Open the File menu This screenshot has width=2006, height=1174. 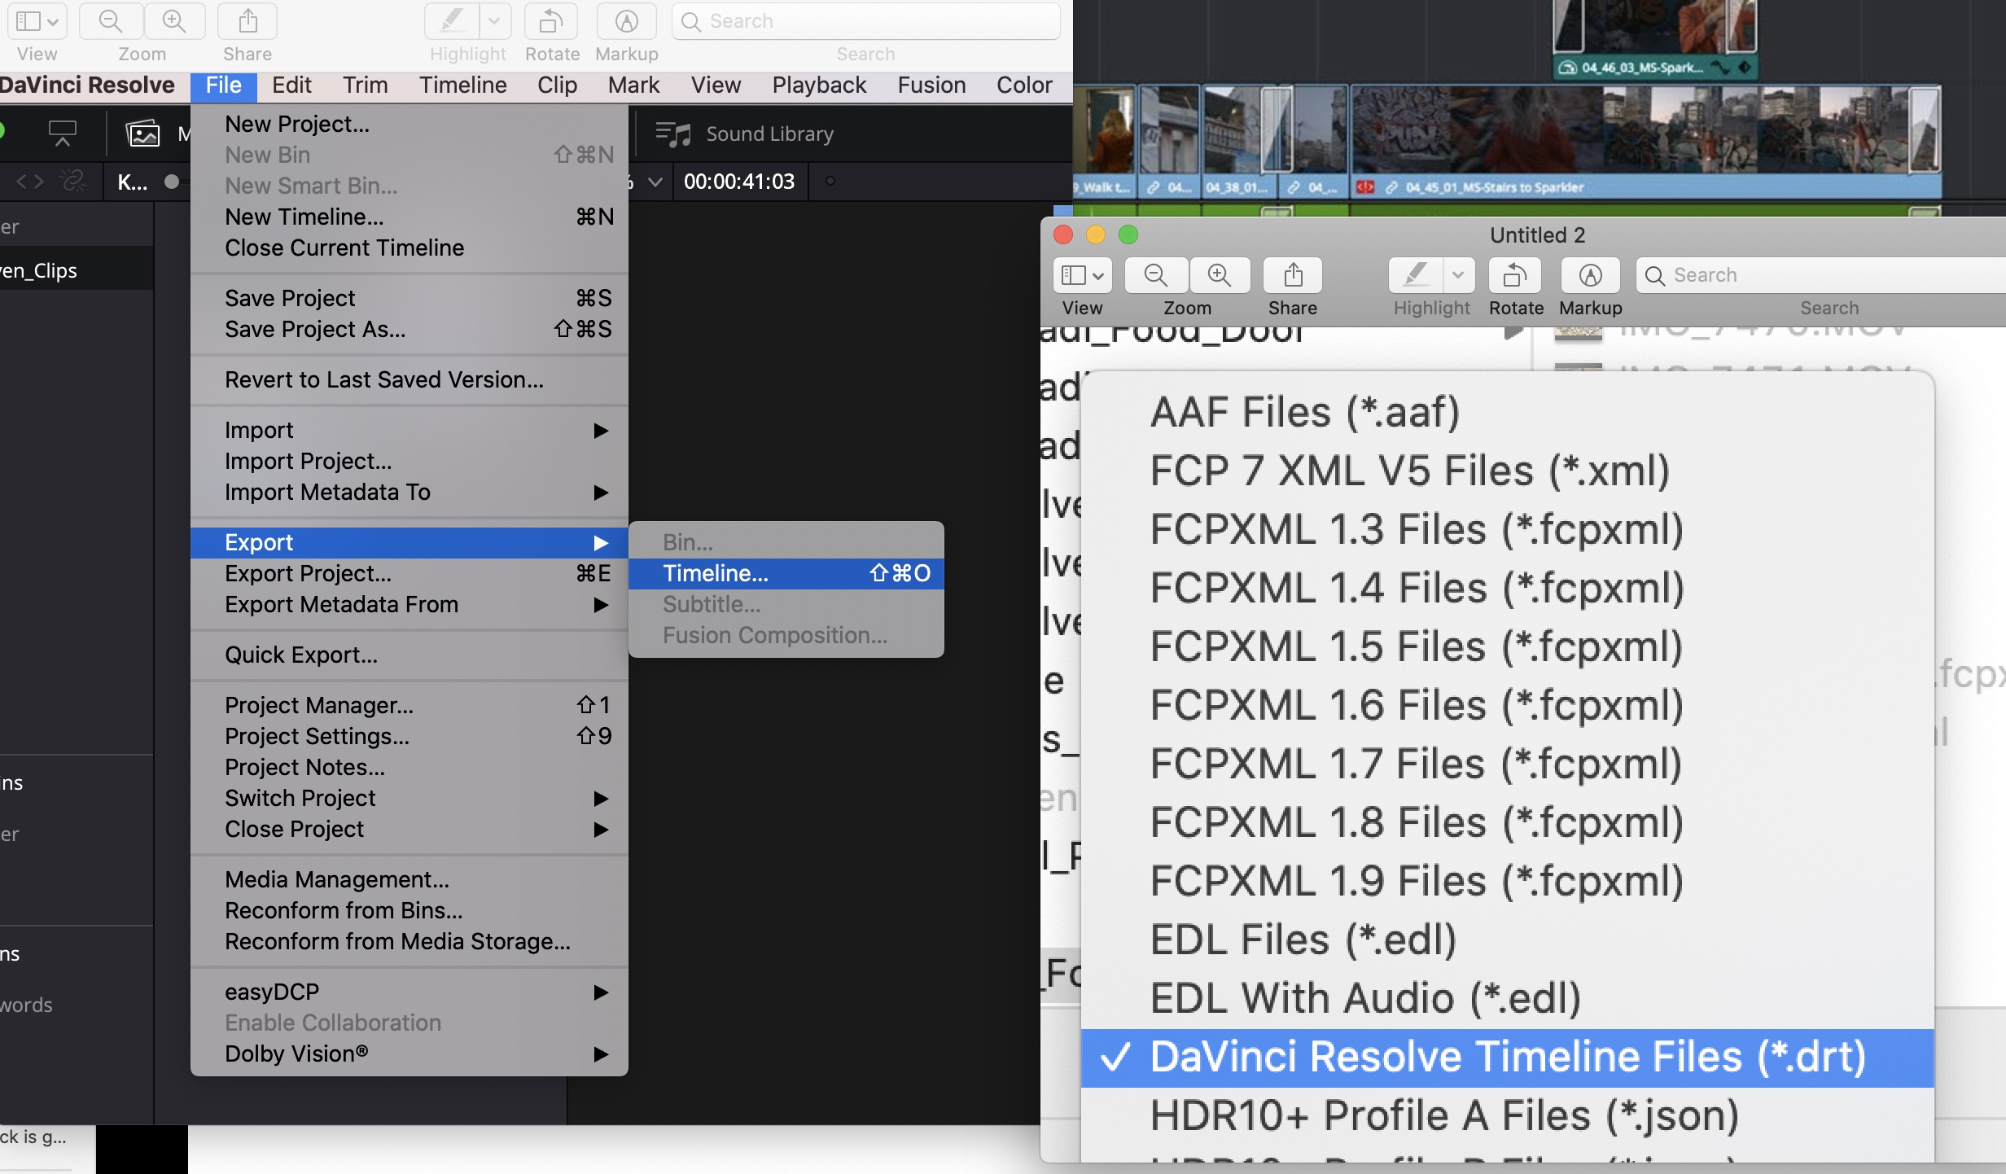coord(224,85)
